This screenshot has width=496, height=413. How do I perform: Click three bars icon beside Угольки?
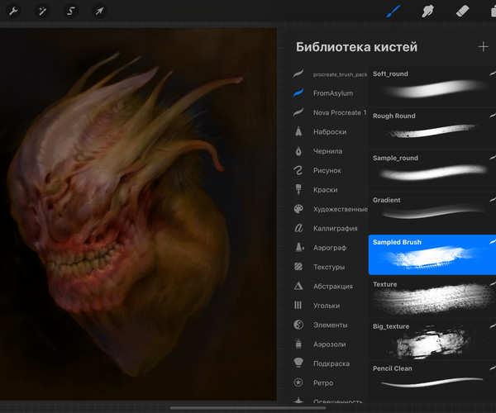click(x=298, y=306)
